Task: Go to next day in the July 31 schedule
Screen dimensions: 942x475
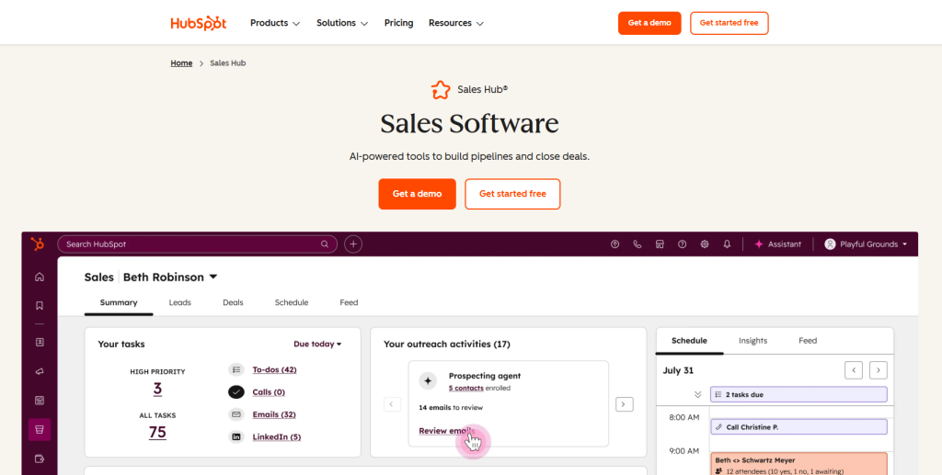Action: coord(879,370)
